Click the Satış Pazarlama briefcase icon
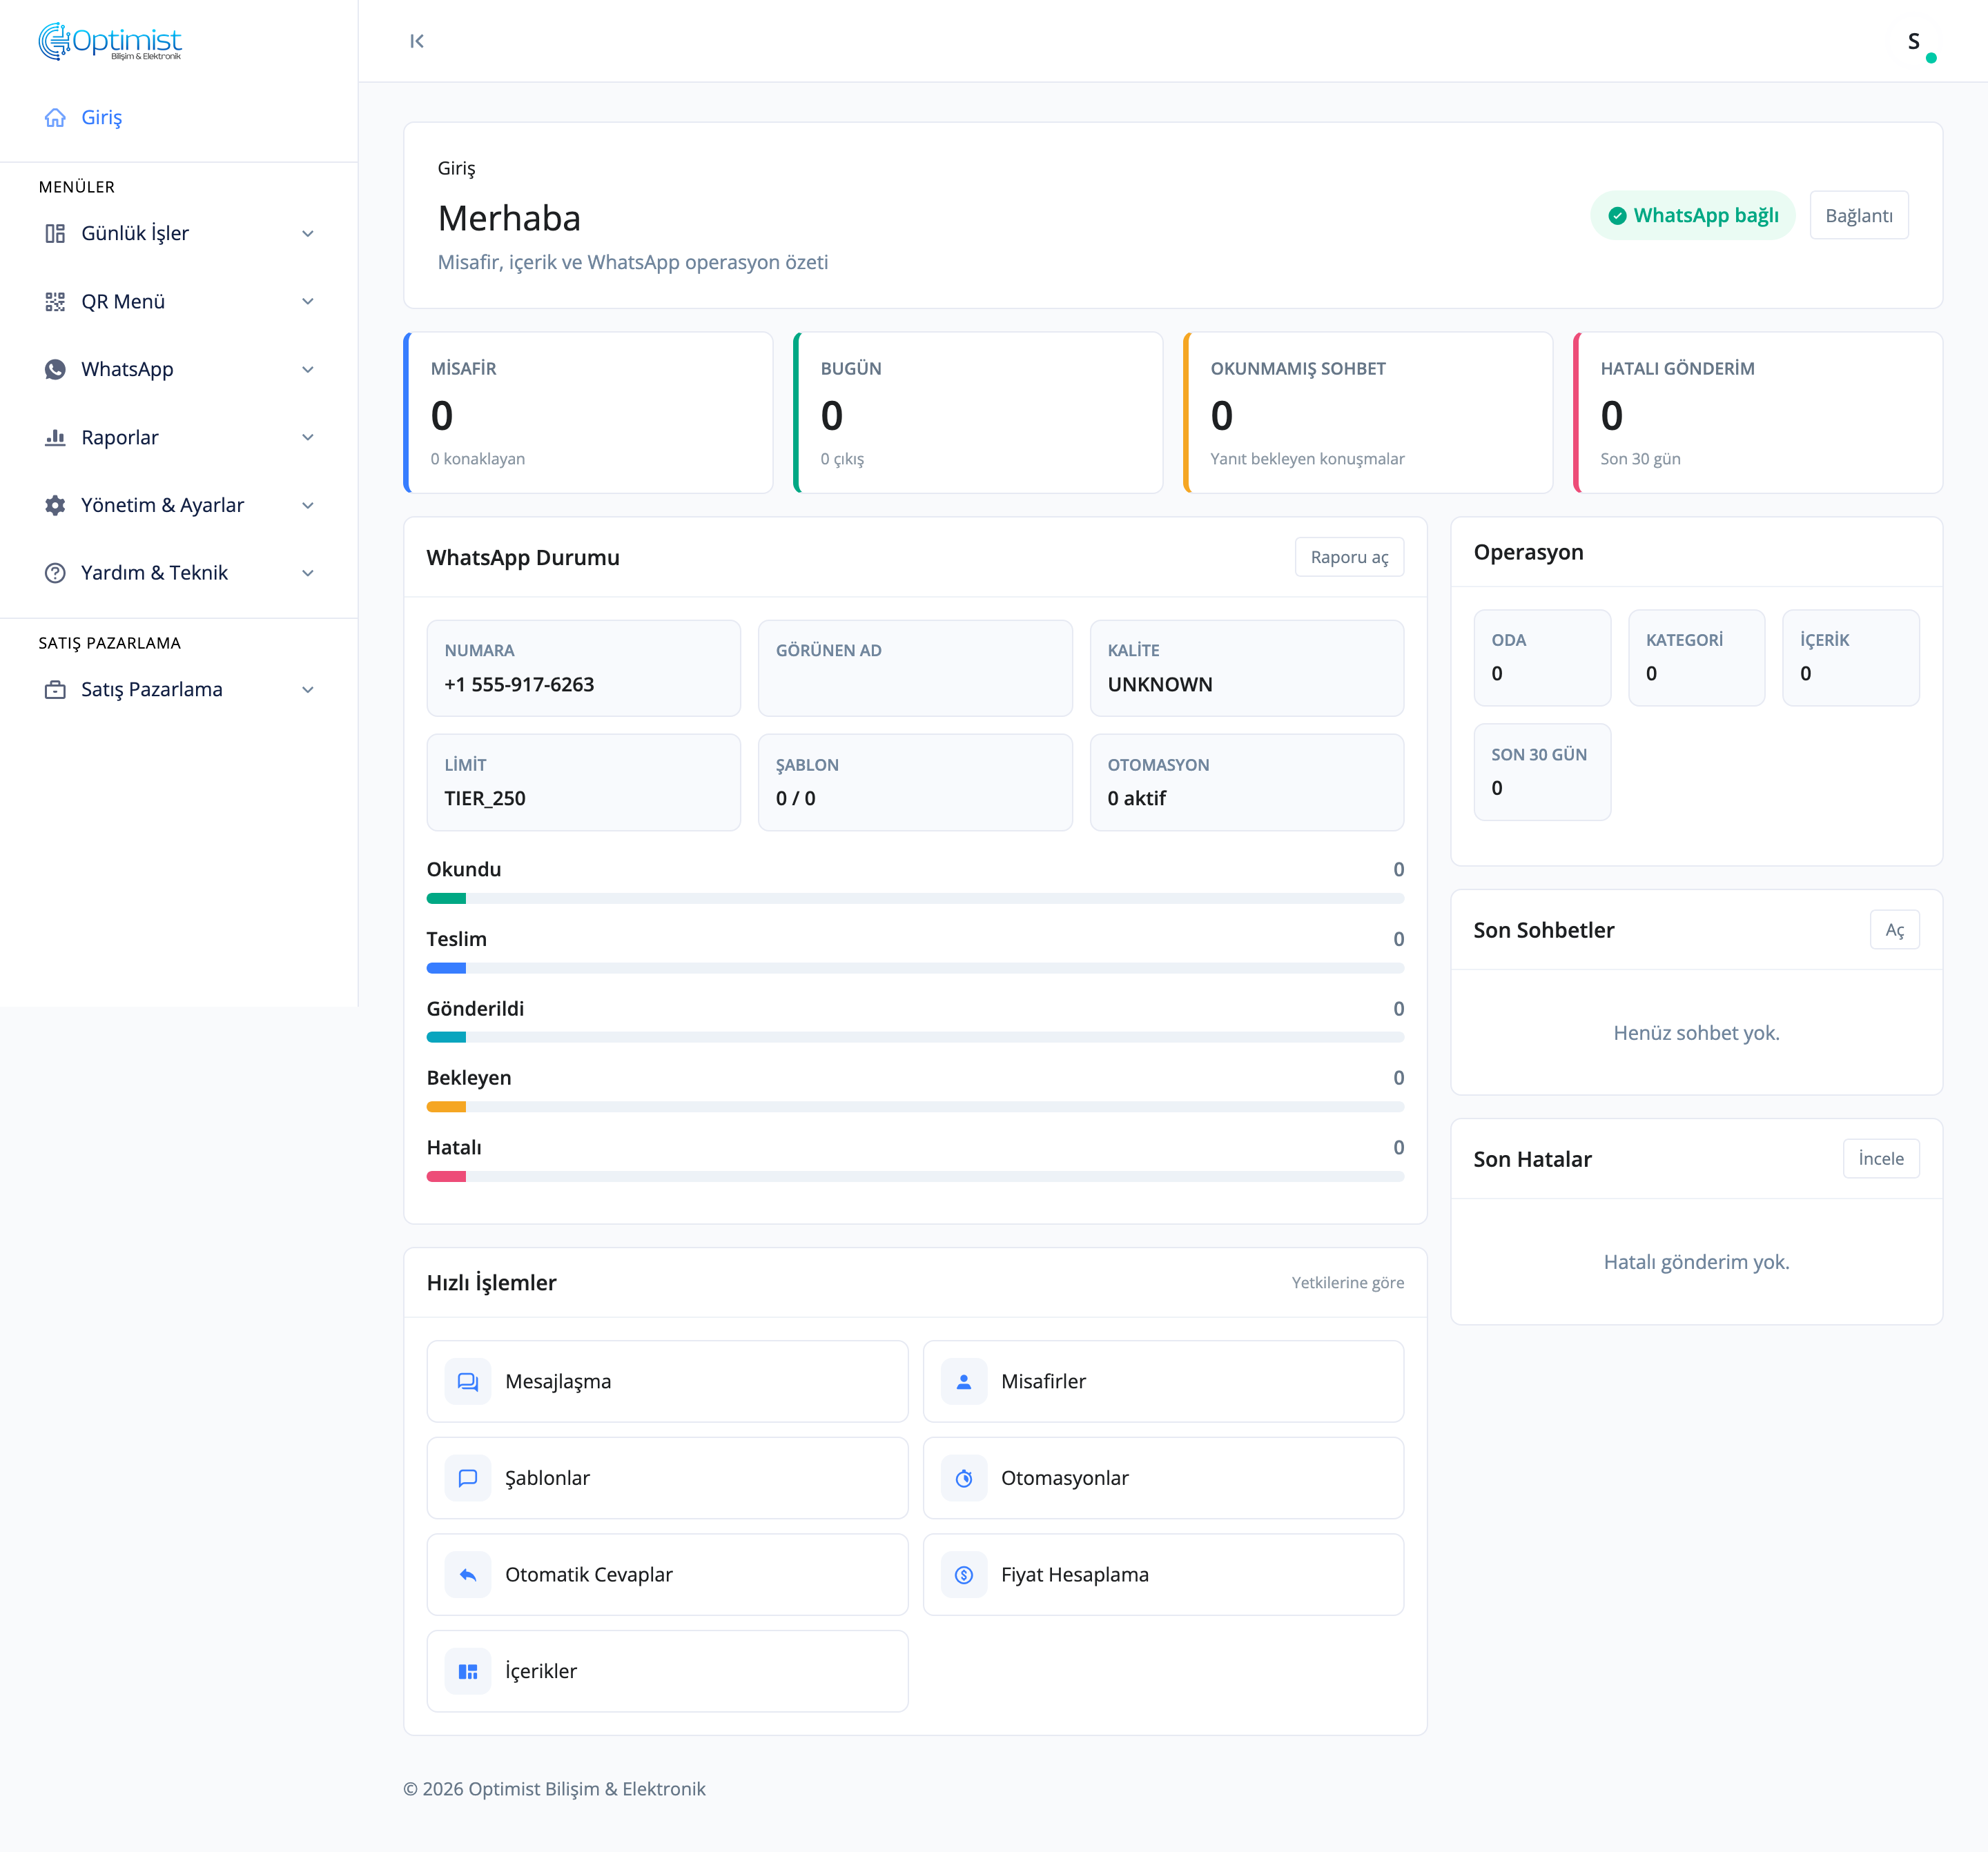This screenshot has width=1988, height=1852. [55, 691]
